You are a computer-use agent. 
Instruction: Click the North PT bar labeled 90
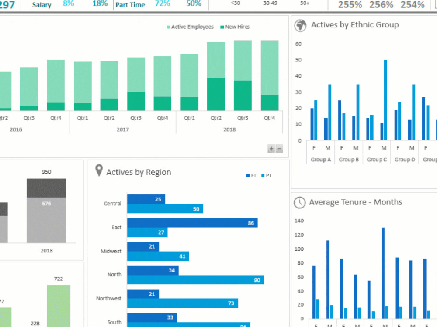[x=195, y=280]
